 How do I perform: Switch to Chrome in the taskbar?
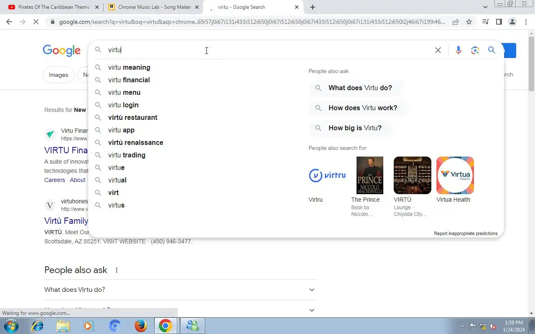pyautogui.click(x=166, y=326)
